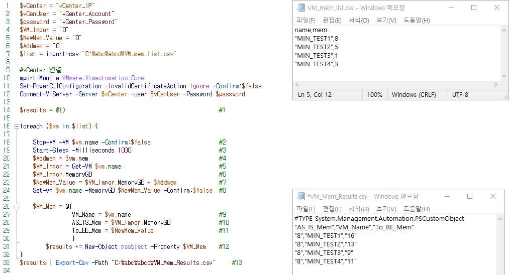Click line number 16 in the gutter
This screenshot has width=510, height=275.
point(7,126)
